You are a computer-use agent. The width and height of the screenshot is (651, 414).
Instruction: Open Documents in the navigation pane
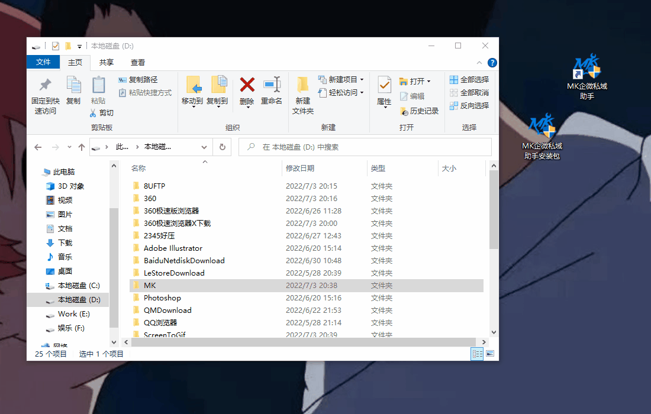59,228
